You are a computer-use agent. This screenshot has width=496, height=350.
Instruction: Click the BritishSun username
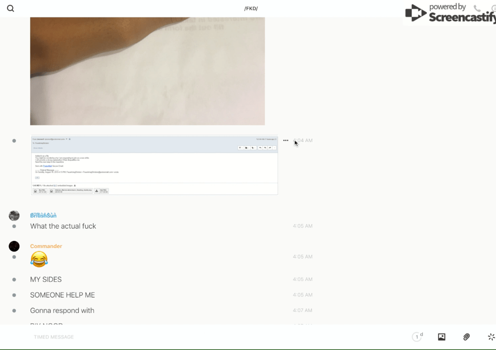(x=43, y=215)
